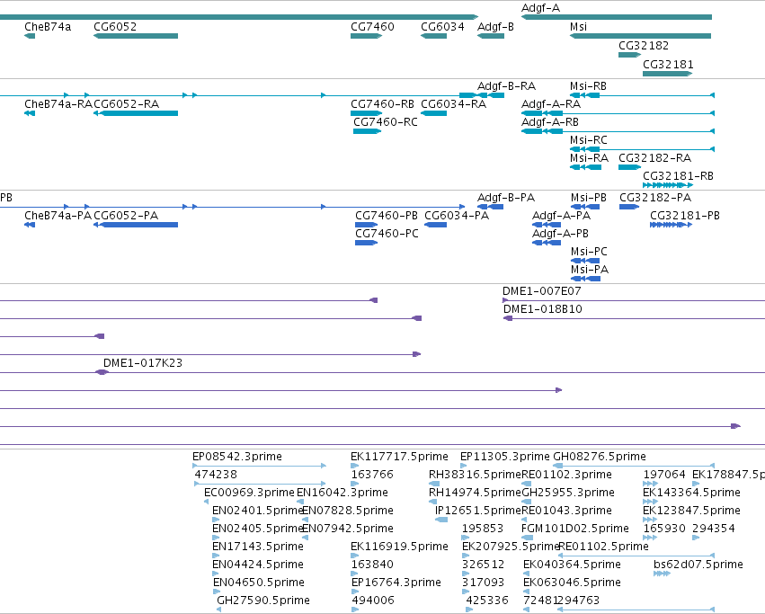Click transcript label 'CheB74a-RA'
The image size is (765, 614).
(58, 104)
